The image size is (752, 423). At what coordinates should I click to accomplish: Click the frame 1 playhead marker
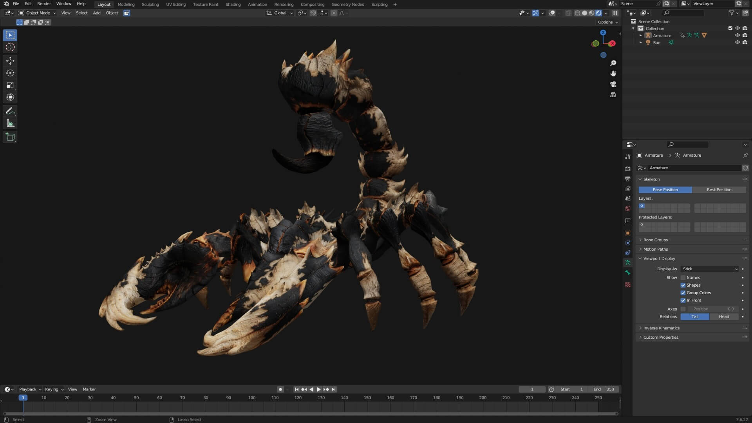coord(23,398)
